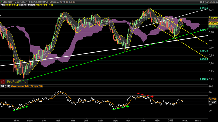Click the déc. month label on time axis
Image resolution: width=218 pixels, height=122 pixels.
click(158, 121)
